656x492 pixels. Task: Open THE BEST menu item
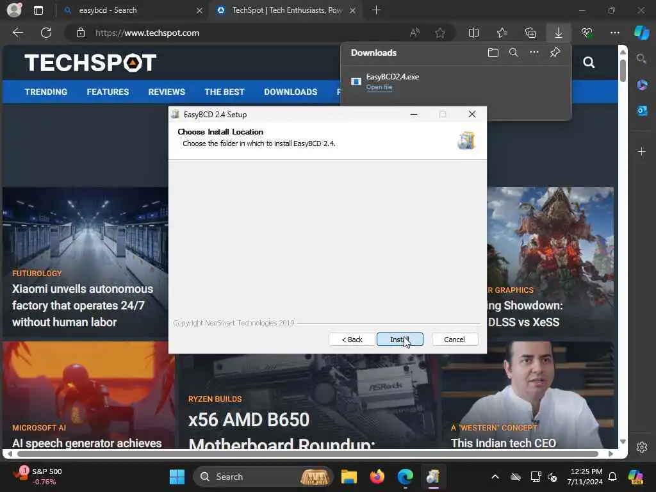pyautogui.click(x=224, y=92)
